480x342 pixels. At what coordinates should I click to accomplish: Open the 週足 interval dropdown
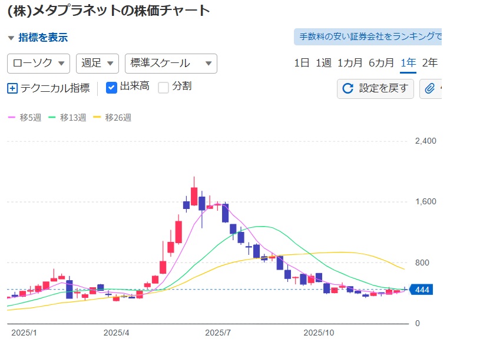tap(97, 63)
